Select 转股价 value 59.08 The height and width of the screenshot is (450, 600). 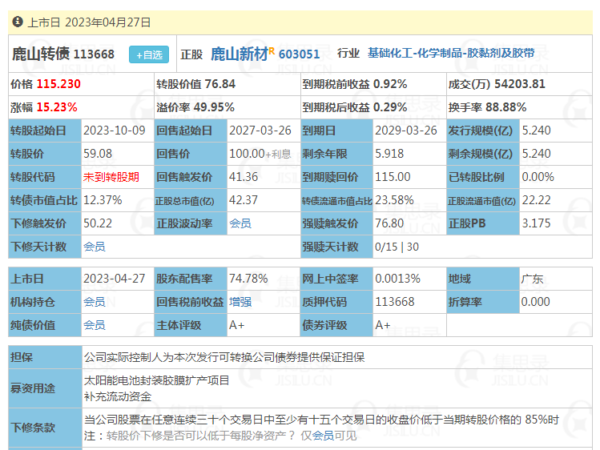[98, 154]
